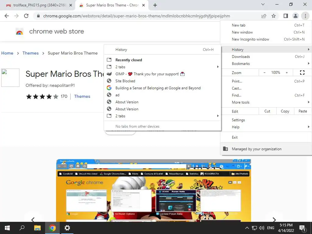Open a new tab with plus button
The image size is (312, 234).
pos(155,5)
